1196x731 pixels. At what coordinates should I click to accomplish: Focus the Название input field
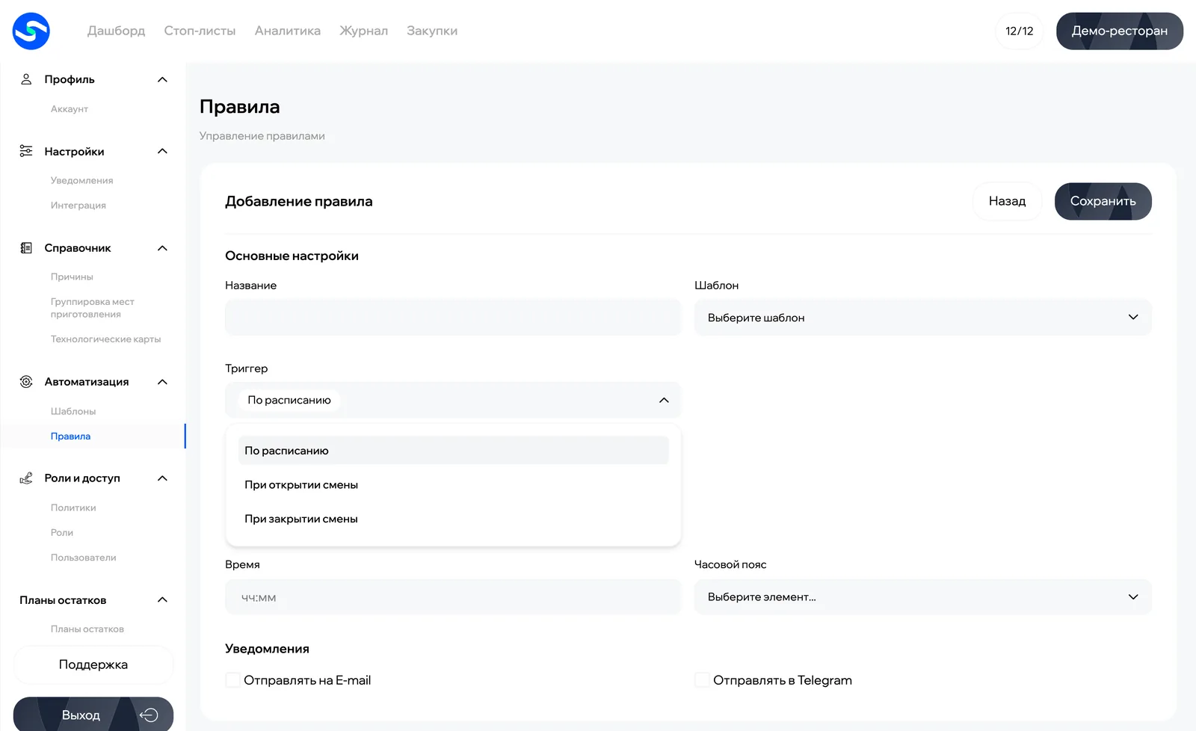pyautogui.click(x=453, y=318)
